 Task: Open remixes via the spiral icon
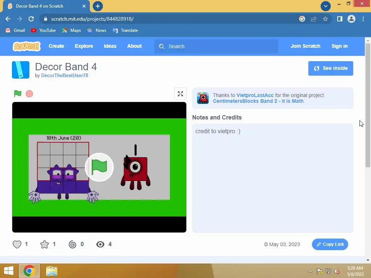(x=72, y=244)
